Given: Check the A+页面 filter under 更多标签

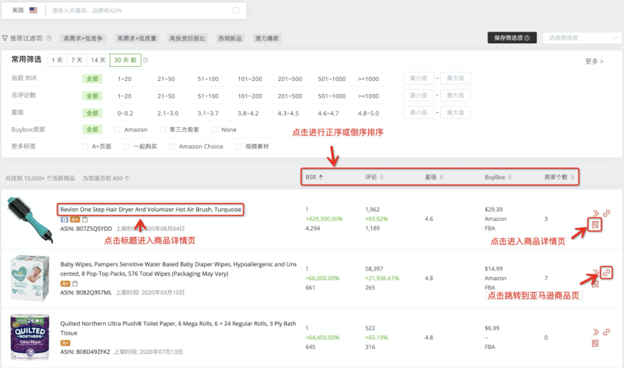Looking at the screenshot, I should click(x=84, y=146).
